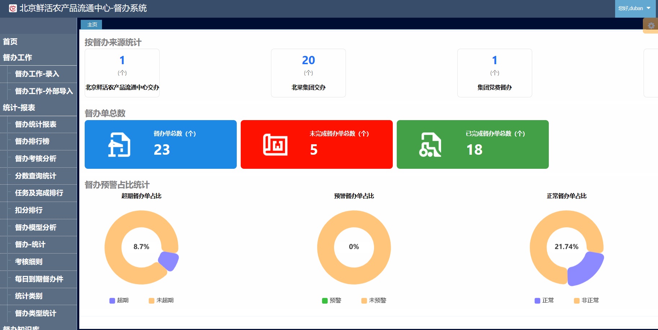Toggle the 未预警 legend entry
The image size is (658, 330).
(374, 300)
